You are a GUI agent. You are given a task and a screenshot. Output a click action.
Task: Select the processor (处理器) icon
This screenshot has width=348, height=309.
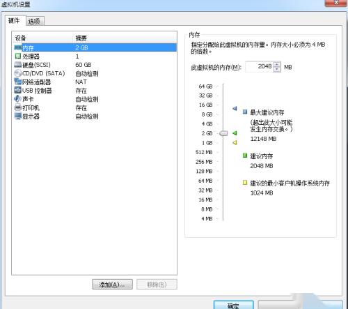tap(18, 56)
